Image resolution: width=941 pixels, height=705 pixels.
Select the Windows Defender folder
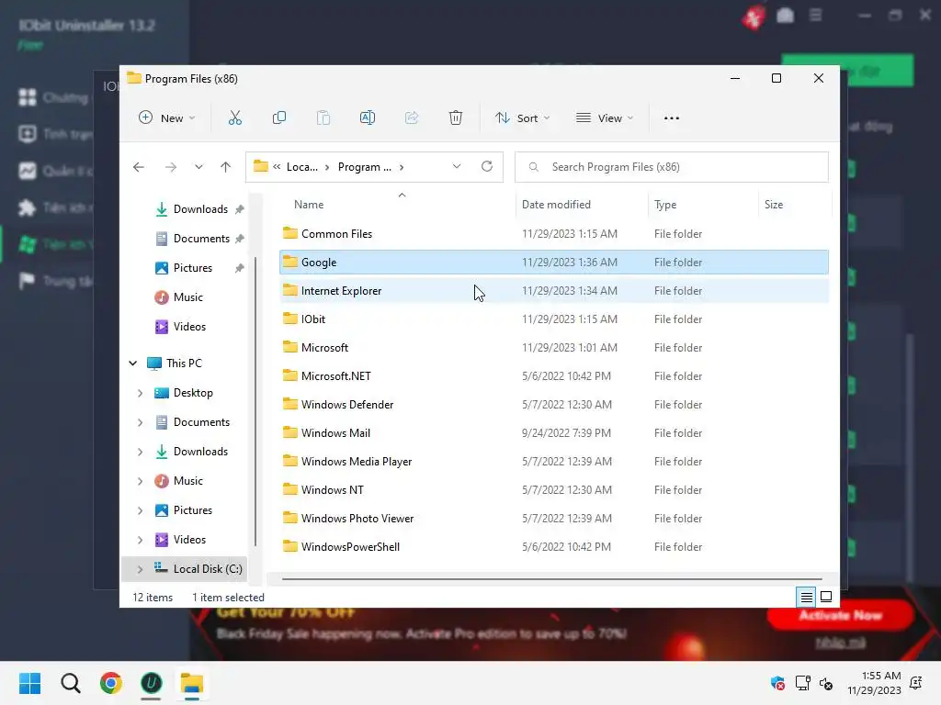[554, 405]
